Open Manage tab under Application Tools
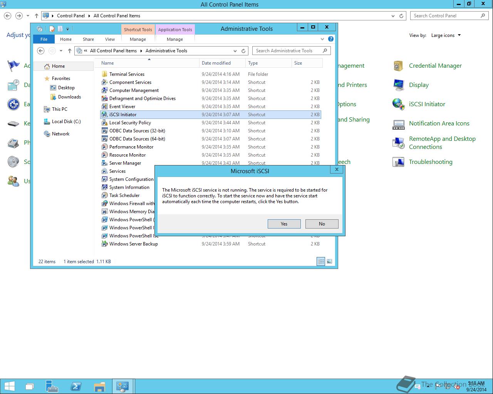493x394 pixels. (175, 39)
